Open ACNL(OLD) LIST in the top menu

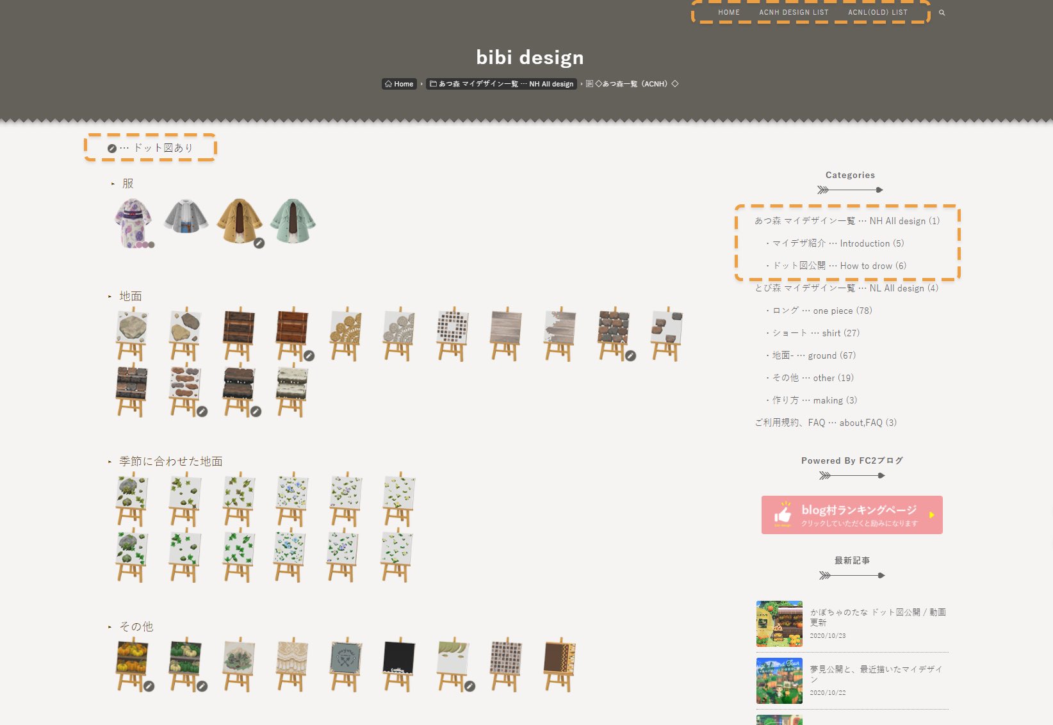tap(877, 12)
